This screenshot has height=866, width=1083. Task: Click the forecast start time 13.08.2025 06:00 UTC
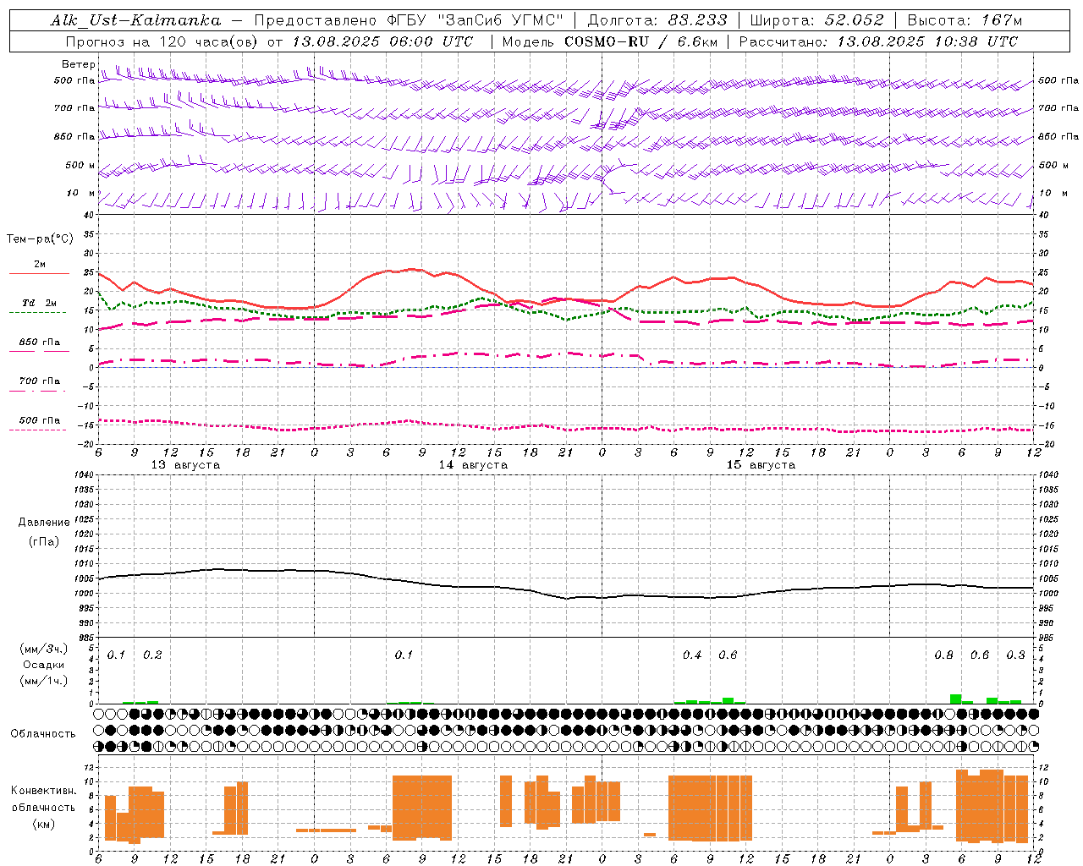(382, 41)
